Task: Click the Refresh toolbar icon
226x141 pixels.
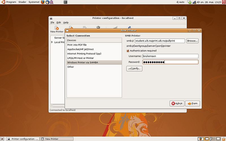Action: pyautogui.click(x=129, y=27)
